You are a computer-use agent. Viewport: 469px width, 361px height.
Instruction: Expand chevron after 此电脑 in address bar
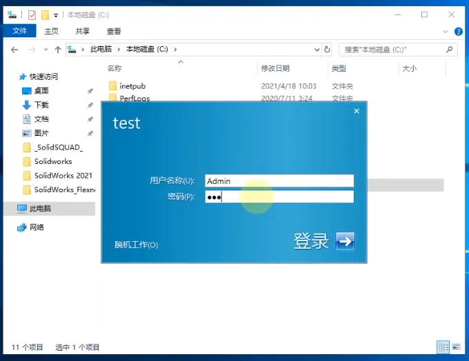point(119,50)
